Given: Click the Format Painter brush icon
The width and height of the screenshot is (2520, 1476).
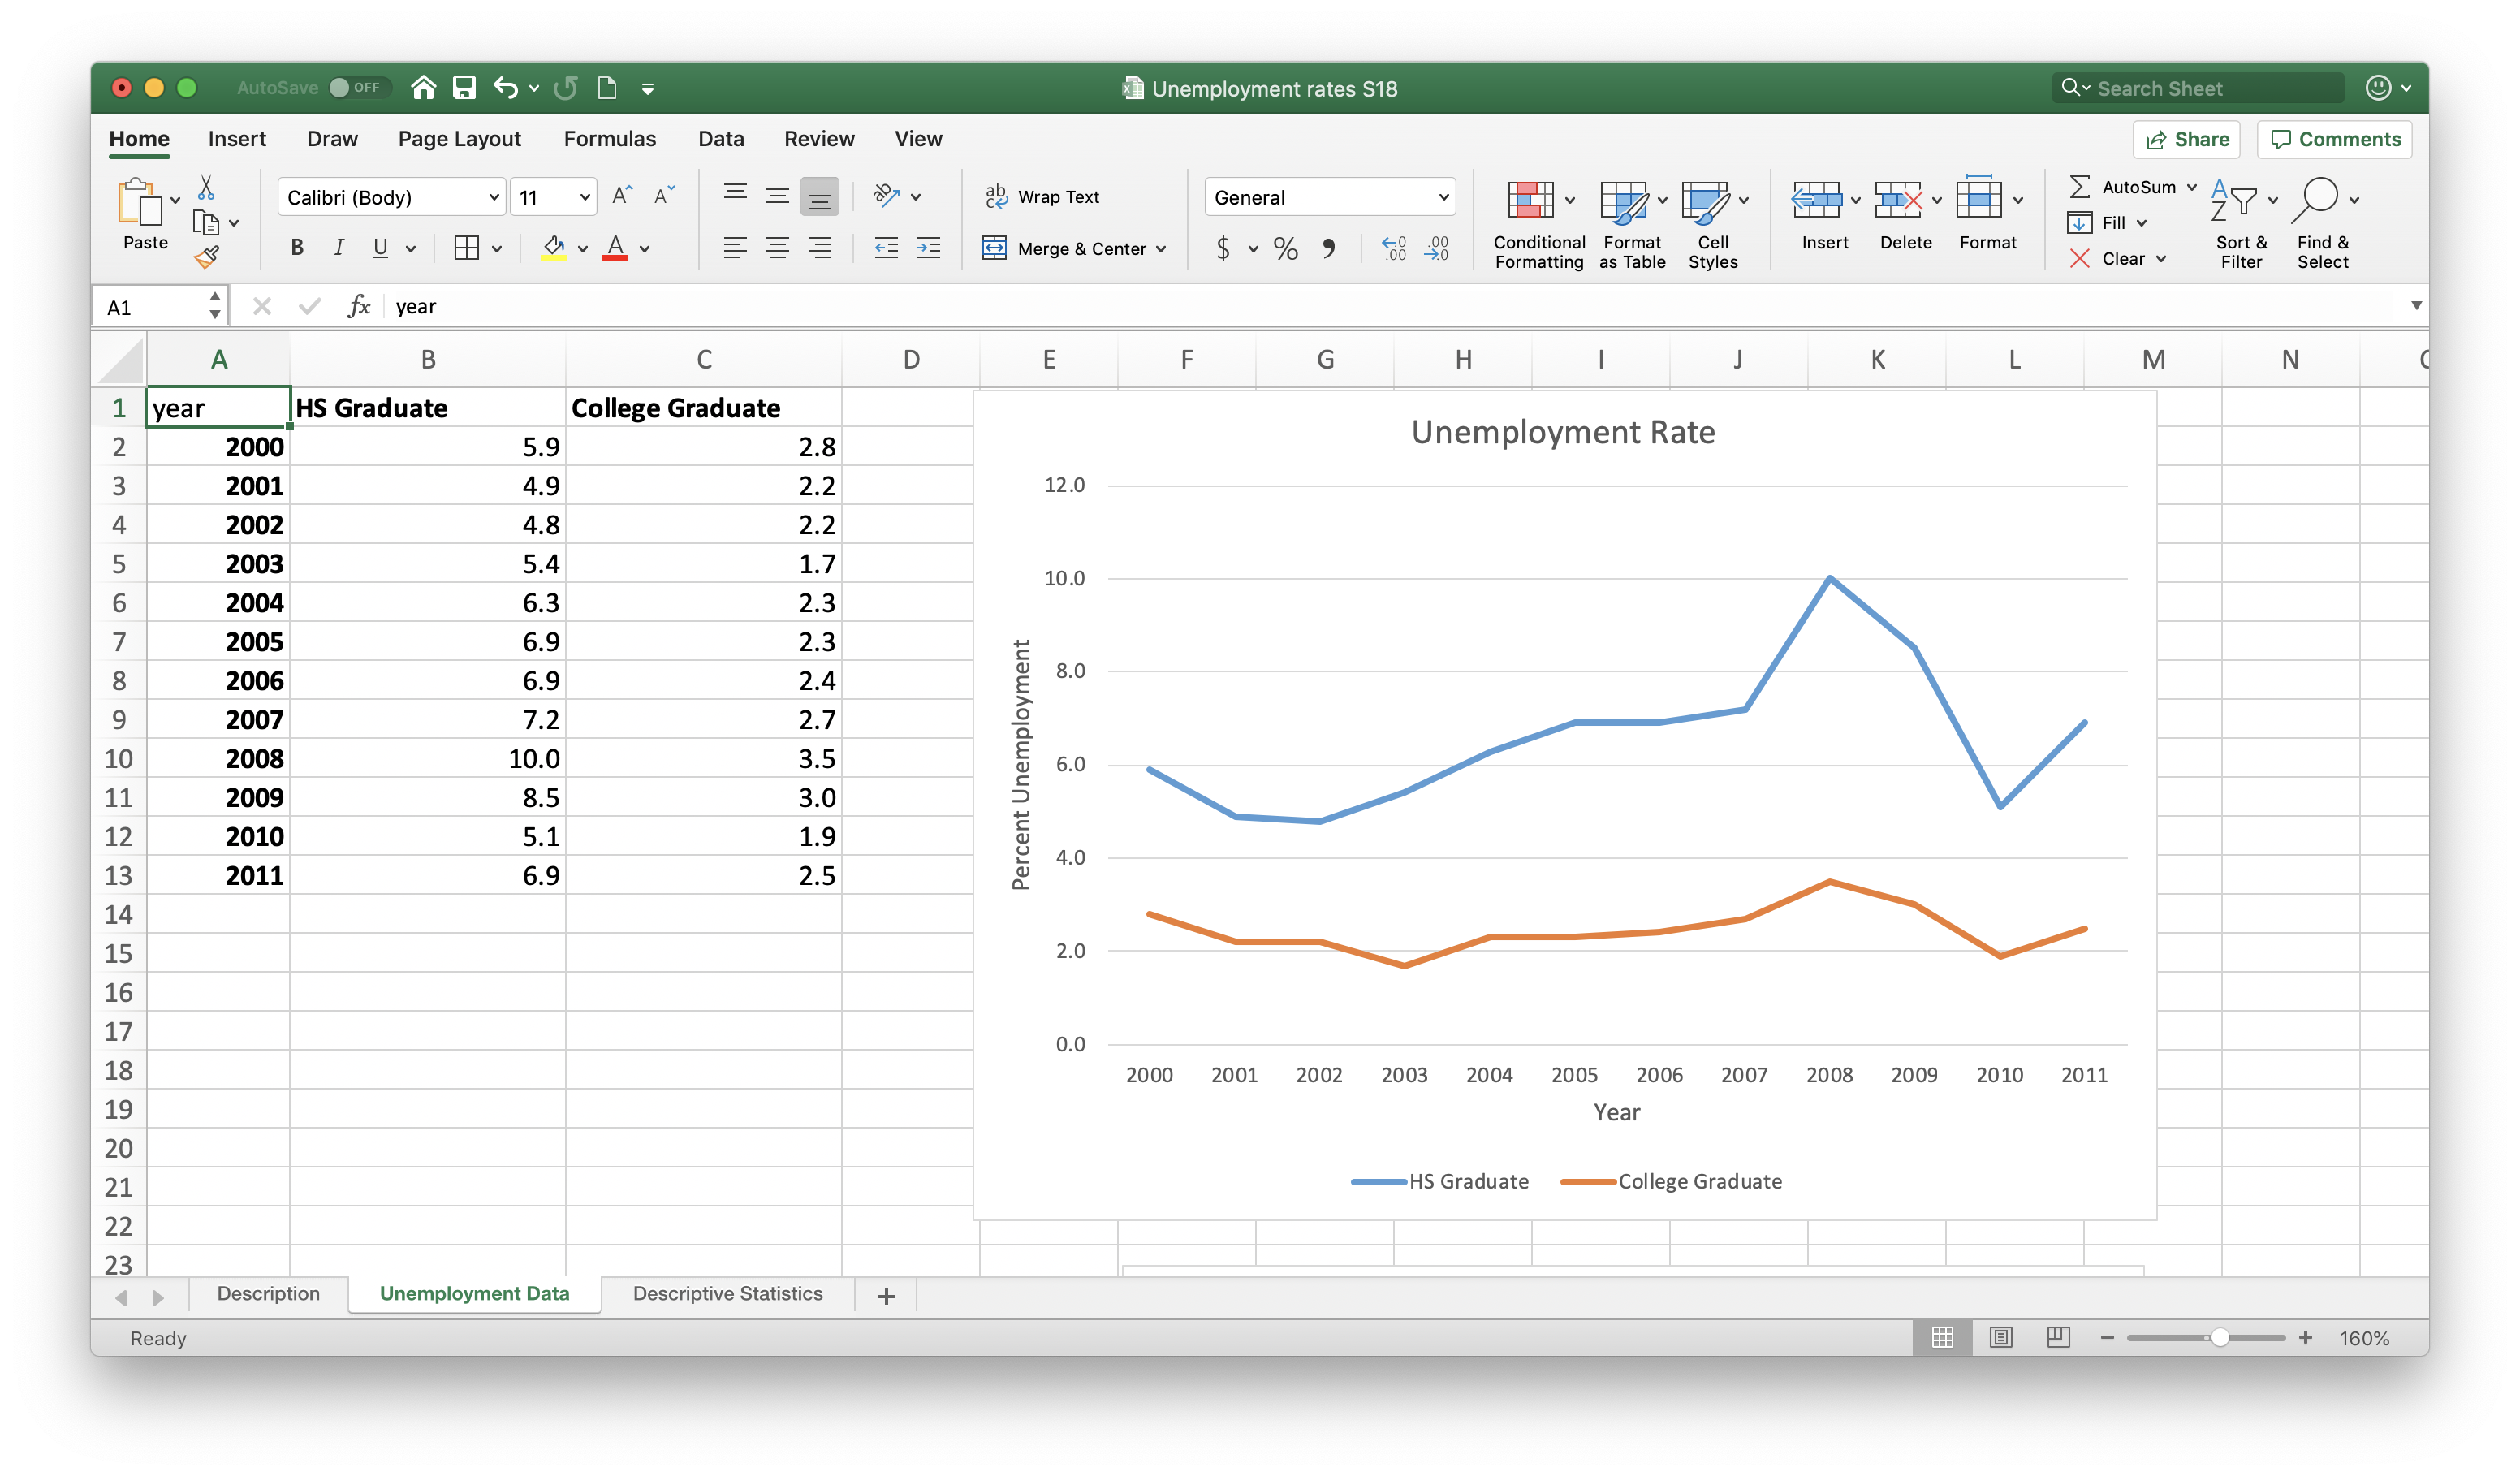Looking at the screenshot, I should click(207, 257).
